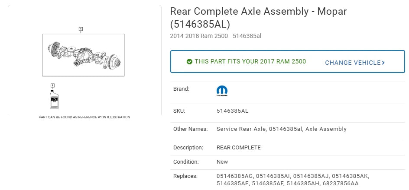Click the Replaces: label
Image resolution: width=409 pixels, height=190 pixels.
[x=185, y=176]
